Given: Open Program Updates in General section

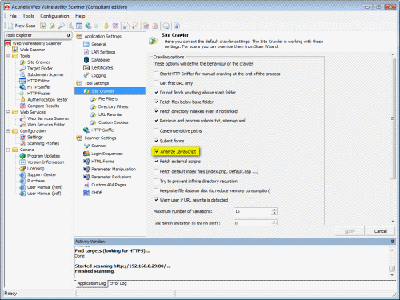Looking at the screenshot, I should (x=43, y=156).
